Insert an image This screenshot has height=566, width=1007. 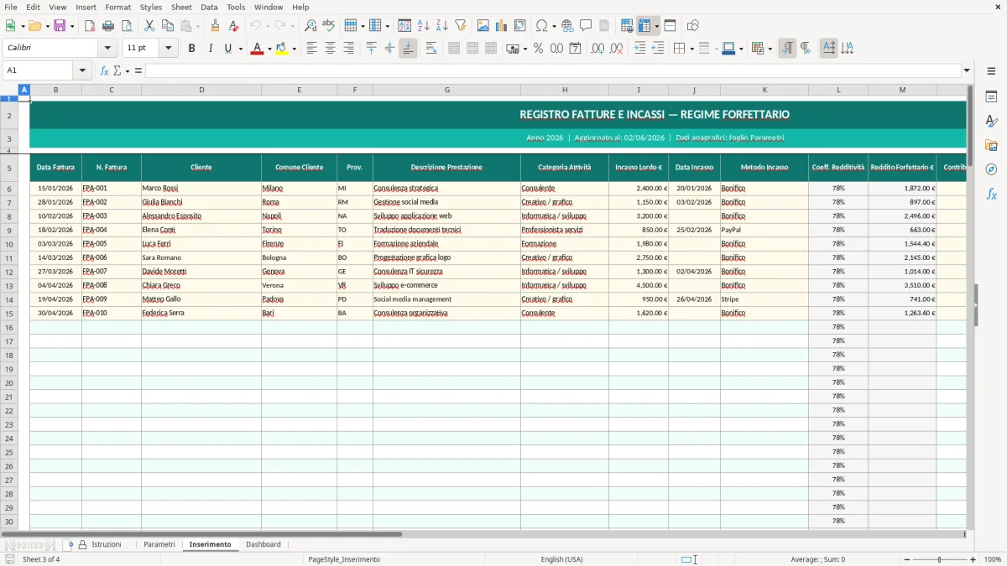coord(483,26)
